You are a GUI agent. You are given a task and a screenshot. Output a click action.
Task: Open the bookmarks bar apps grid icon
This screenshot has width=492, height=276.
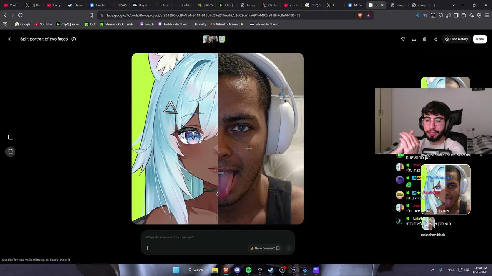point(5,24)
